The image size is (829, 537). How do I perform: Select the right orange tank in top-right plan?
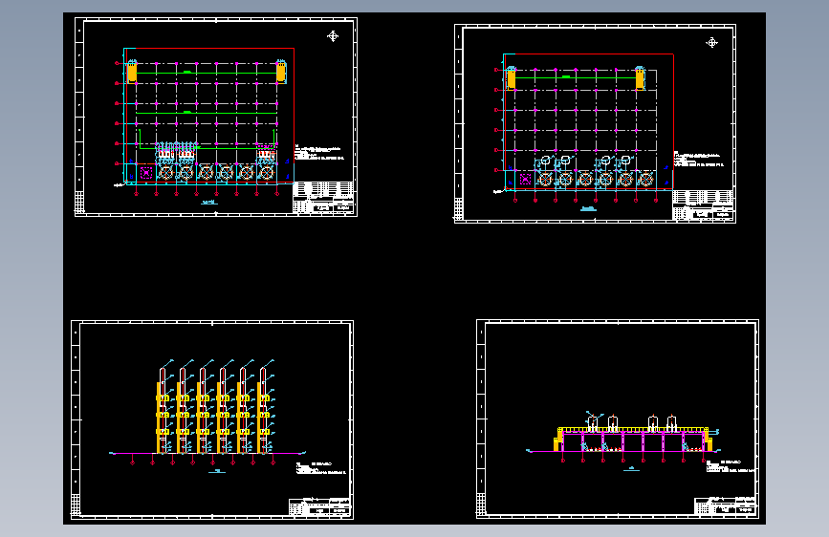(640, 78)
